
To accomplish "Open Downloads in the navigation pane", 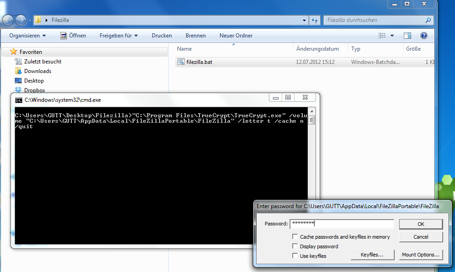I will pos(37,71).
